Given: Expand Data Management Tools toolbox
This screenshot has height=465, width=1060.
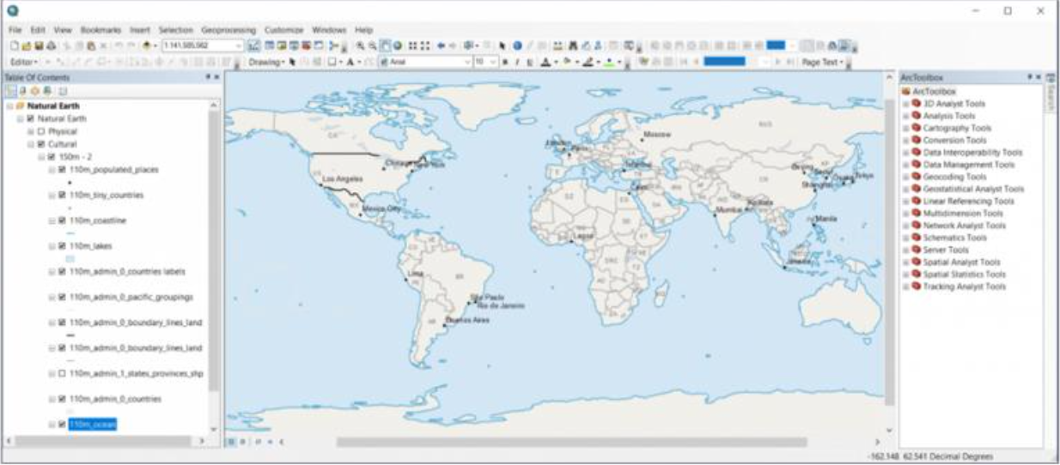Looking at the screenshot, I should click(x=905, y=165).
